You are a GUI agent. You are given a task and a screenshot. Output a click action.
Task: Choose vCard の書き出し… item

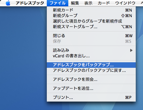pyautogui.click(x=91, y=56)
